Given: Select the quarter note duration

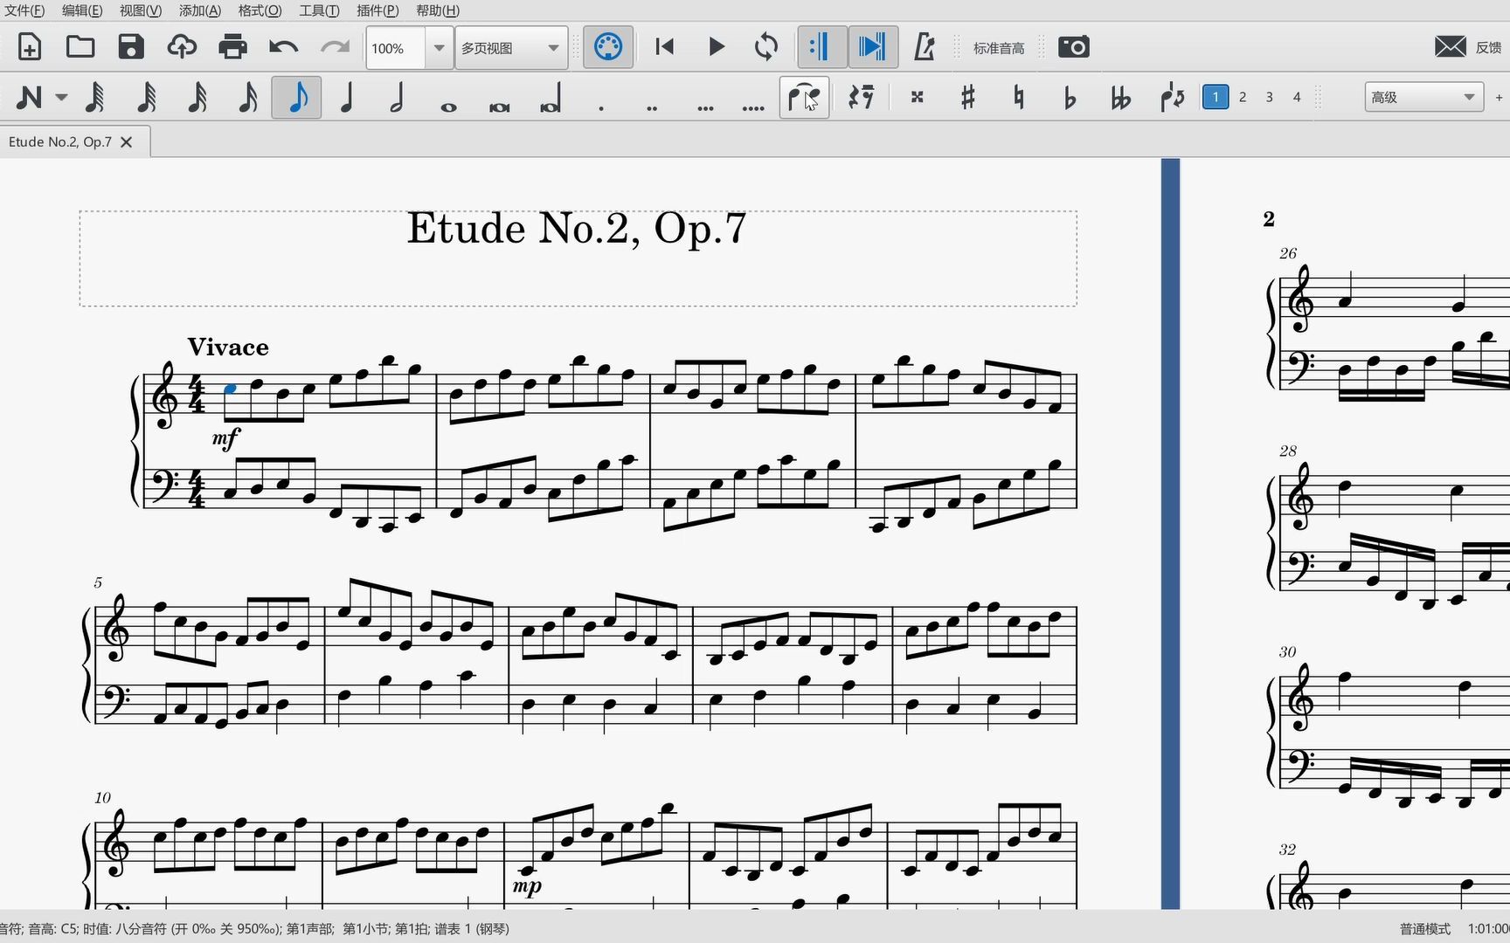Looking at the screenshot, I should (x=347, y=97).
